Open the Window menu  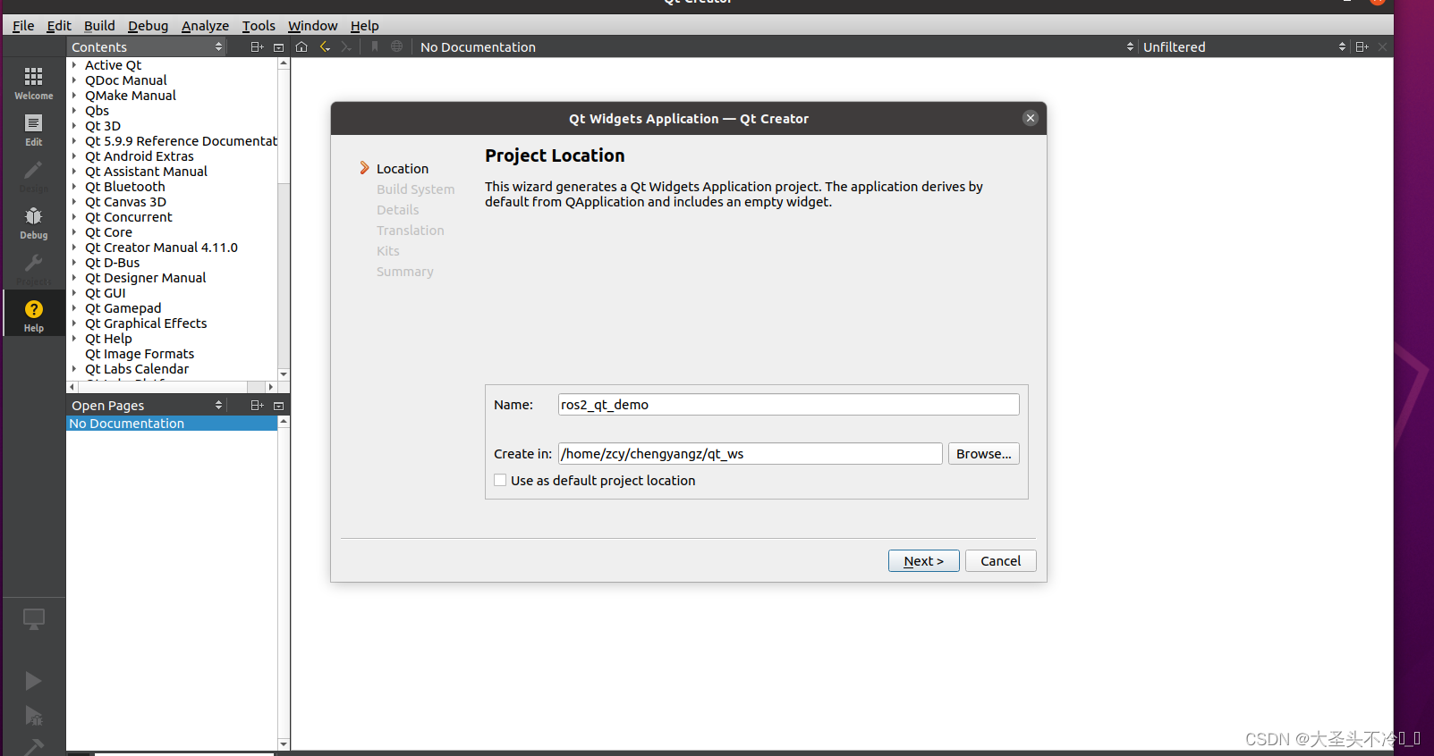click(312, 25)
